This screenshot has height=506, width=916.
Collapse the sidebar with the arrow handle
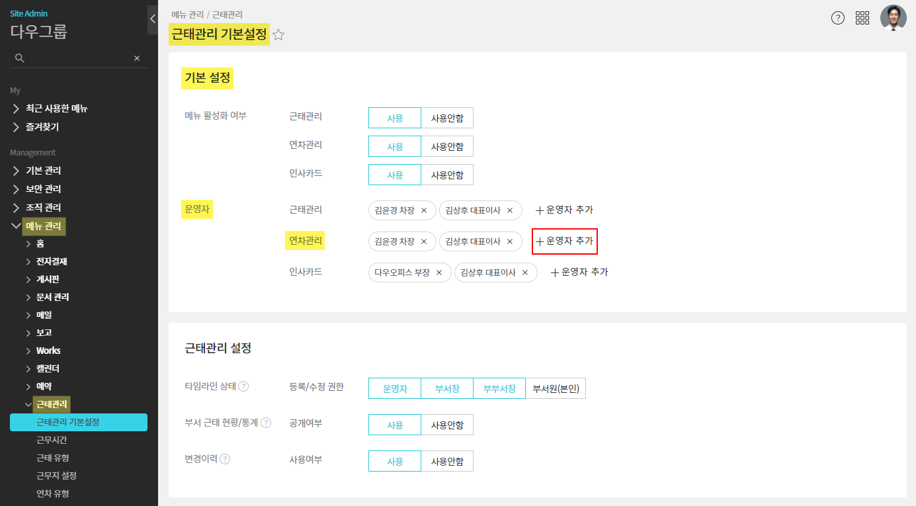click(x=153, y=19)
